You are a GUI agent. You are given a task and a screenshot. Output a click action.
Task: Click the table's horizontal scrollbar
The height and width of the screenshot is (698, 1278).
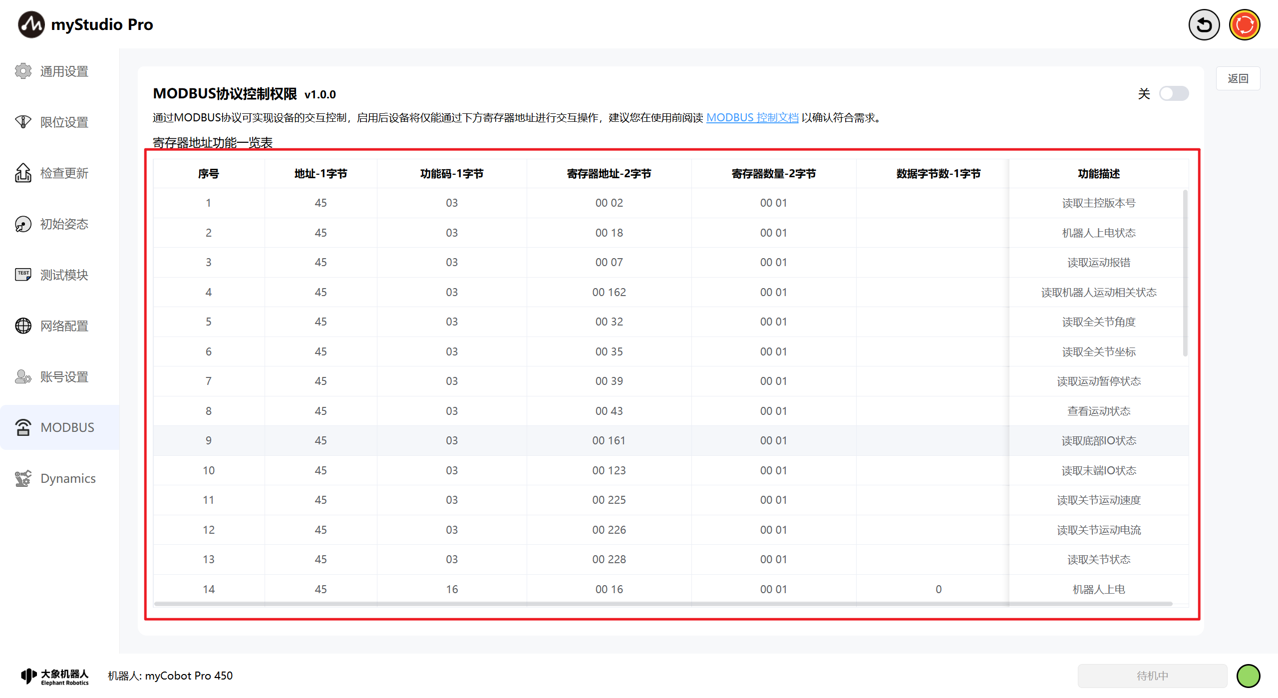coord(663,604)
